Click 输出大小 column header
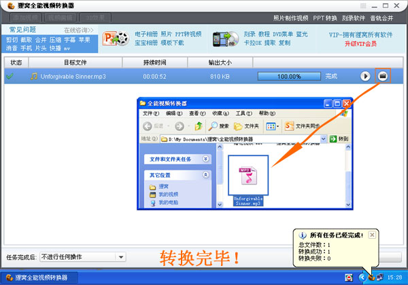The width and height of the screenshot is (408, 285). [x=220, y=62]
